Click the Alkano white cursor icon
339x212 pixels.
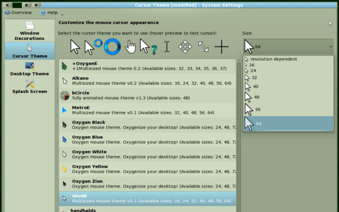tap(65, 81)
